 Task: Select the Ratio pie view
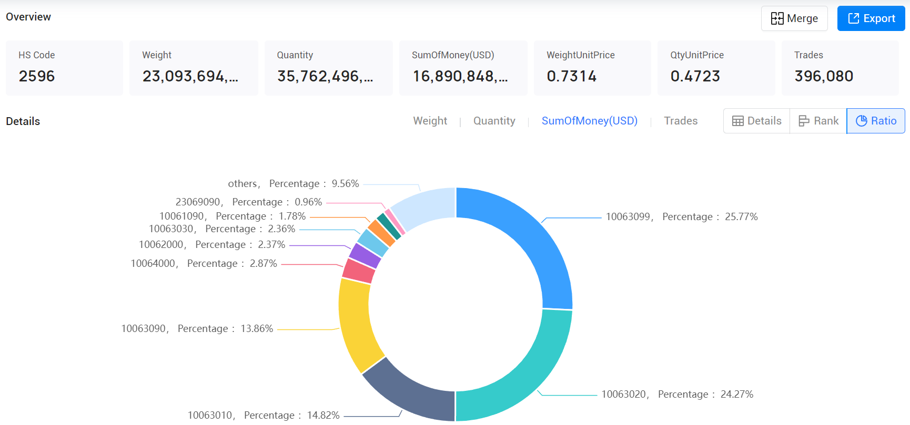click(x=876, y=121)
